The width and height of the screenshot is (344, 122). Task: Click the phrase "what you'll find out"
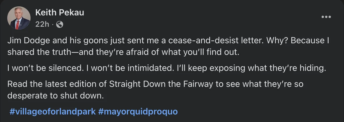[200, 52]
